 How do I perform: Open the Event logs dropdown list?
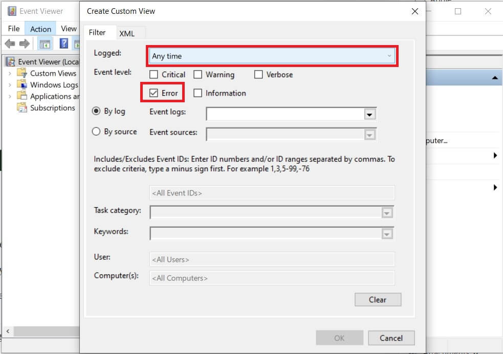370,114
